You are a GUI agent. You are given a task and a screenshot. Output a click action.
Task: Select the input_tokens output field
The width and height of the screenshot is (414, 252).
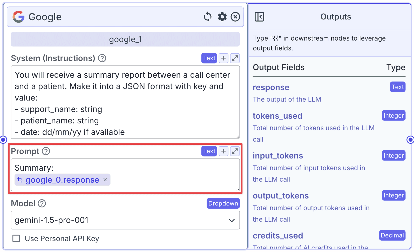pos(278,156)
